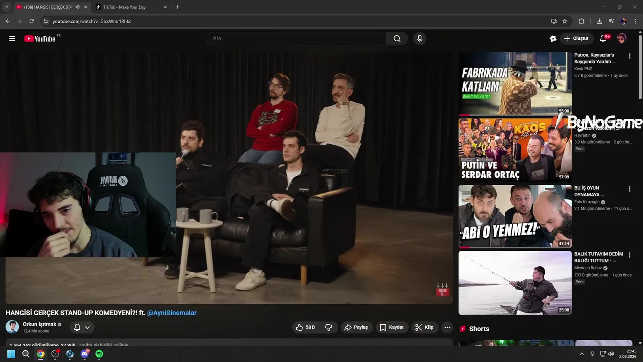Type in the Ara search field

point(297,39)
